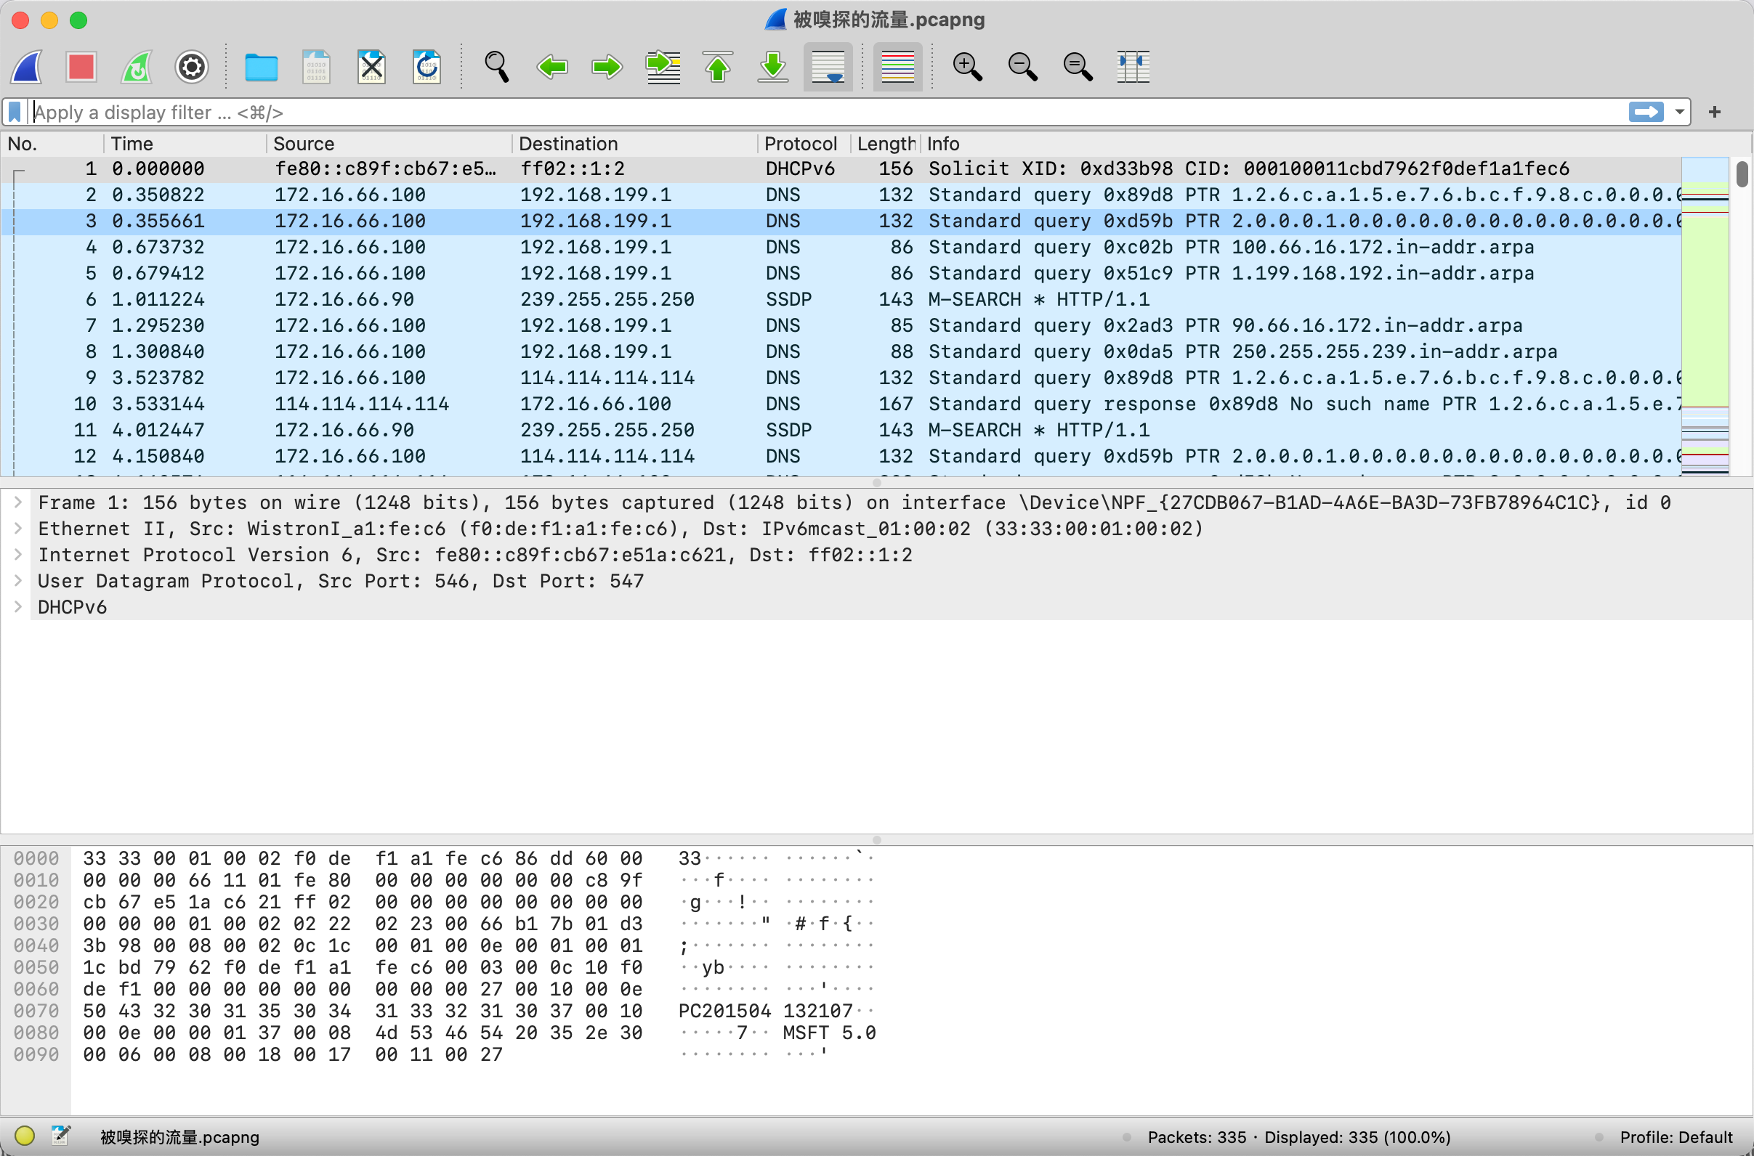This screenshot has width=1754, height=1156.
Task: Click the Reload this capture file icon
Action: point(427,67)
